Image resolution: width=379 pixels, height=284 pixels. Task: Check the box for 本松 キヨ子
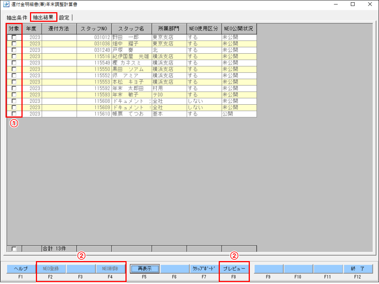pos(14,82)
